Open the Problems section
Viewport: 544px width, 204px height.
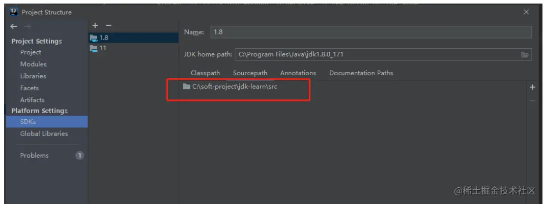(x=34, y=155)
